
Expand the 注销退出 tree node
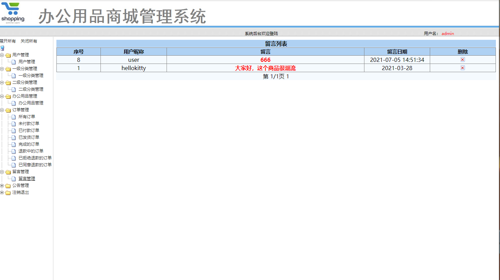tap(2, 192)
